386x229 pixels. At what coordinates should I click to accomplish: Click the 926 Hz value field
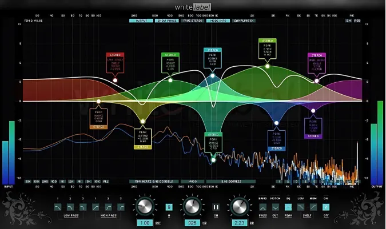pos(192,223)
